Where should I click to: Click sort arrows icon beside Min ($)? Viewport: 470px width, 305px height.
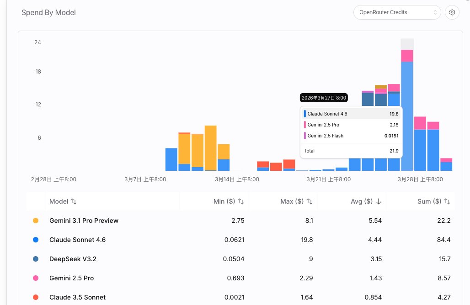pyautogui.click(x=241, y=201)
